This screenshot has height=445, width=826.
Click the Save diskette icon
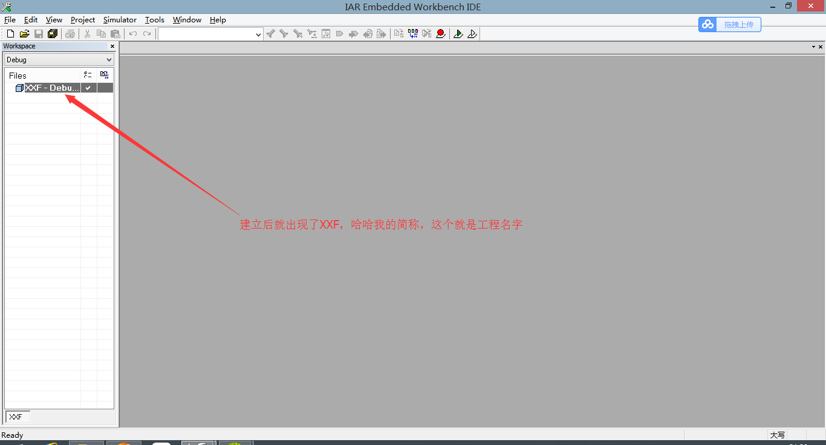click(x=39, y=34)
